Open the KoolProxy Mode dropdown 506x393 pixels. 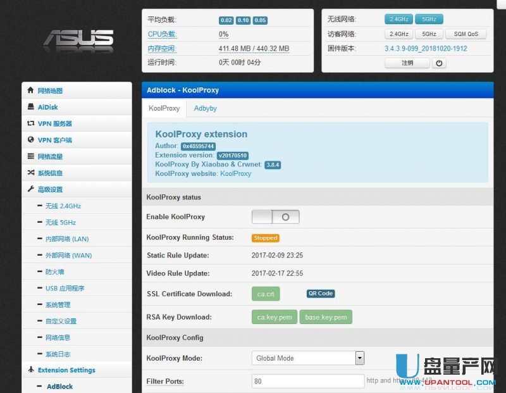tap(307, 358)
